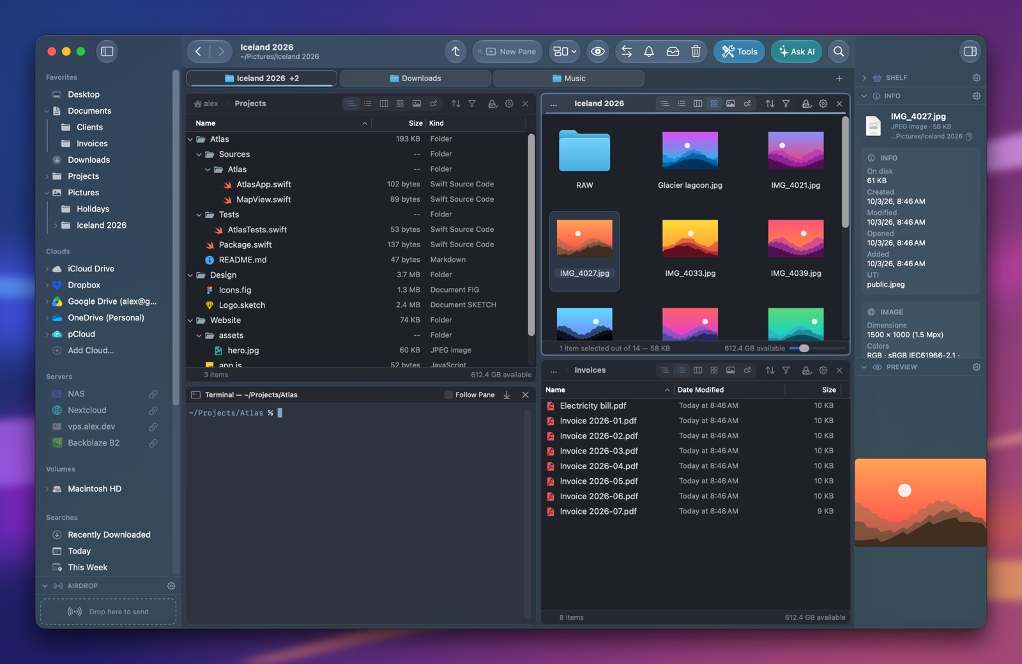This screenshot has width=1022, height=664.
Task: Expand the SHELF section in inspector
Action: point(864,78)
